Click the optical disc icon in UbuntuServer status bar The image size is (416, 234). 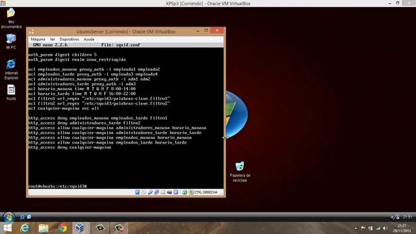144,192
